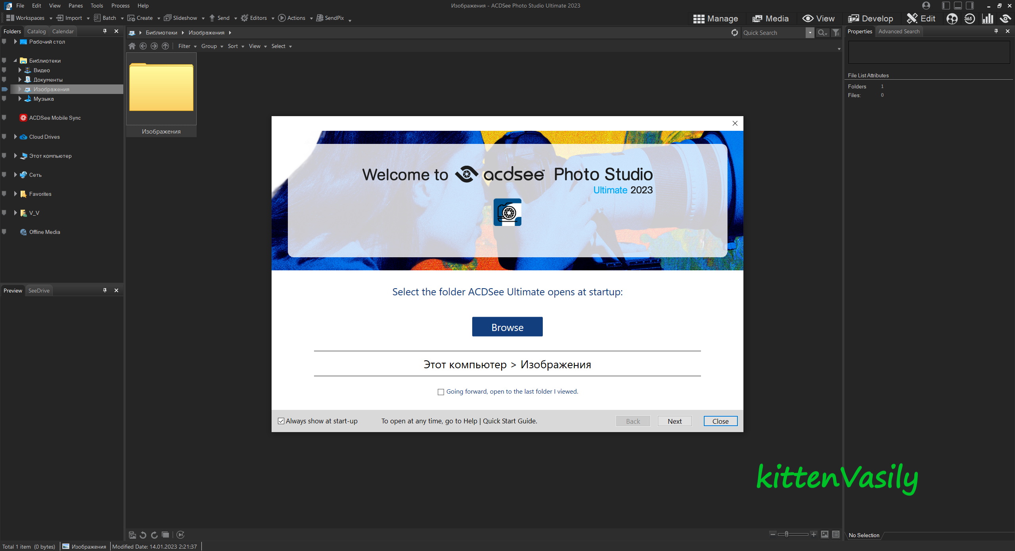Click the auto-advance play icon in bottom toolbar

(180, 535)
